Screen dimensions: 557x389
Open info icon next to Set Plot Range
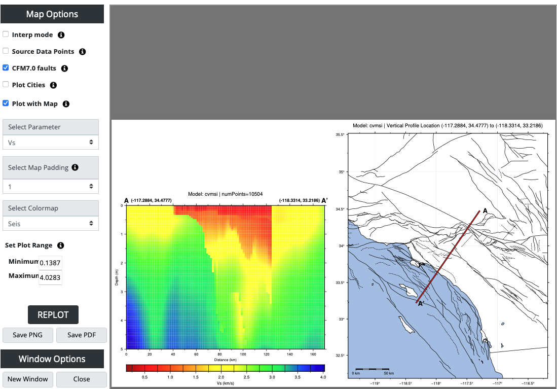60,245
